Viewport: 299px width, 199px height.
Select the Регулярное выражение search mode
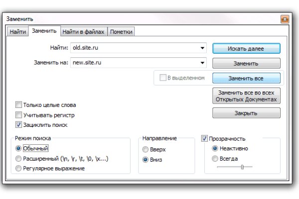tap(19, 169)
